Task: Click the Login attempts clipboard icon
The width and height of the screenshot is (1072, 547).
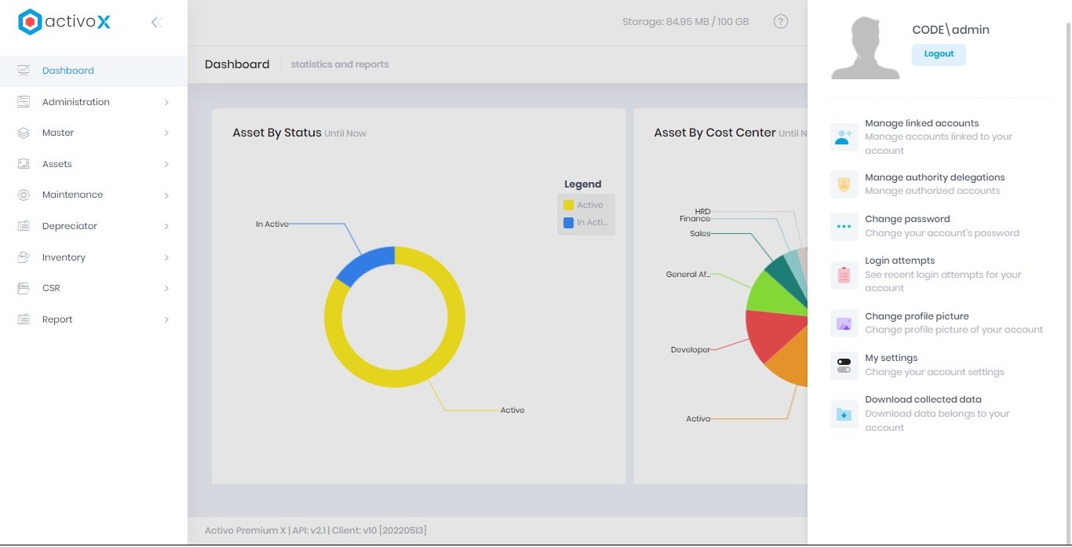Action: (x=844, y=275)
